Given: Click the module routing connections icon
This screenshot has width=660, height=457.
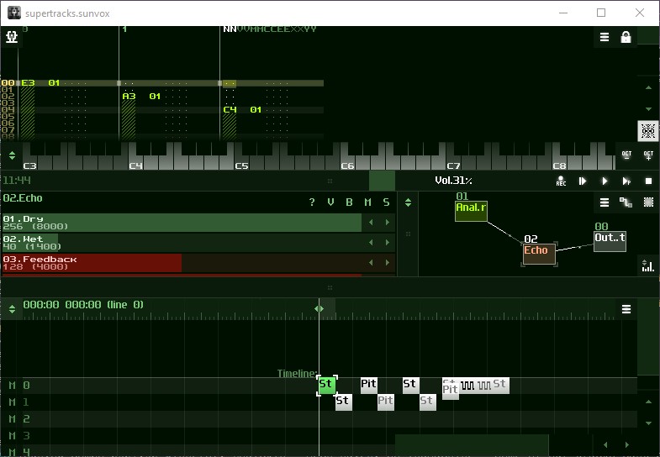Looking at the screenshot, I should point(626,202).
